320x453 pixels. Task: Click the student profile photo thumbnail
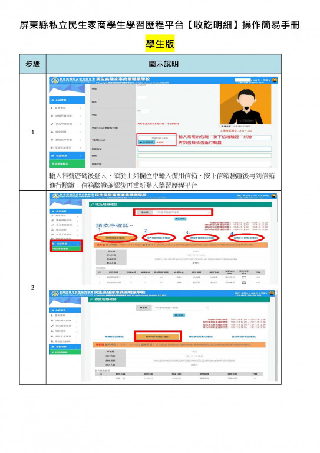coord(246,104)
